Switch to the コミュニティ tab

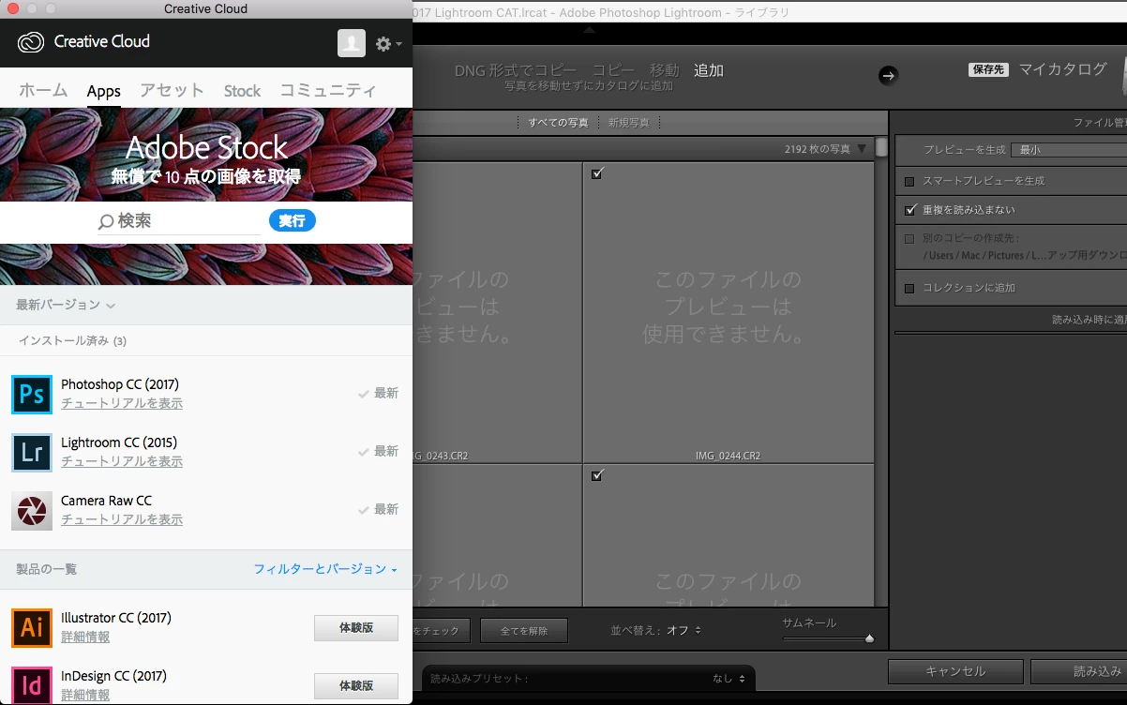pos(328,91)
